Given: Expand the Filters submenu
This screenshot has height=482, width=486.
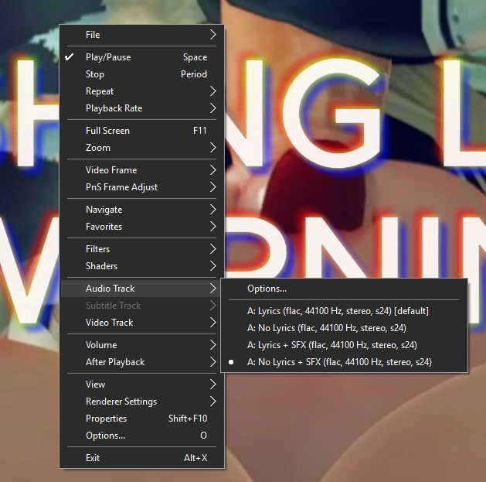Looking at the screenshot, I should pyautogui.click(x=141, y=249).
